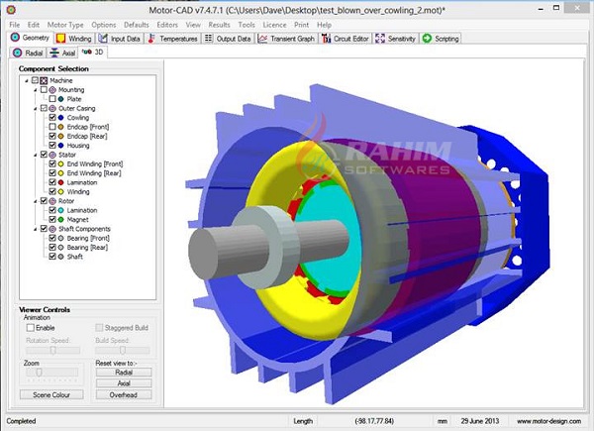Enable the Animation checkbox

pos(31,328)
